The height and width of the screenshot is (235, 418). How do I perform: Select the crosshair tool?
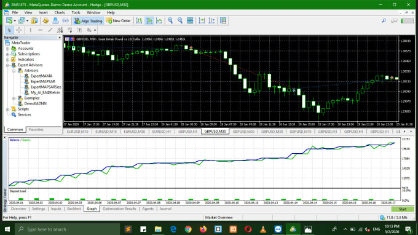[x=19, y=30]
